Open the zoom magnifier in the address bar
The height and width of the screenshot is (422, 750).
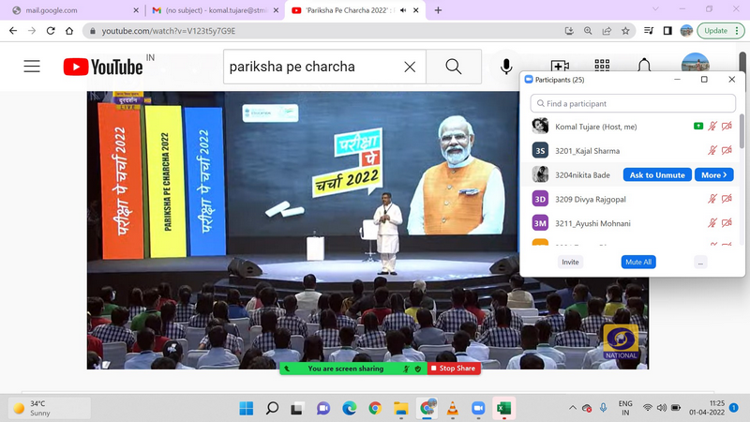pos(588,31)
